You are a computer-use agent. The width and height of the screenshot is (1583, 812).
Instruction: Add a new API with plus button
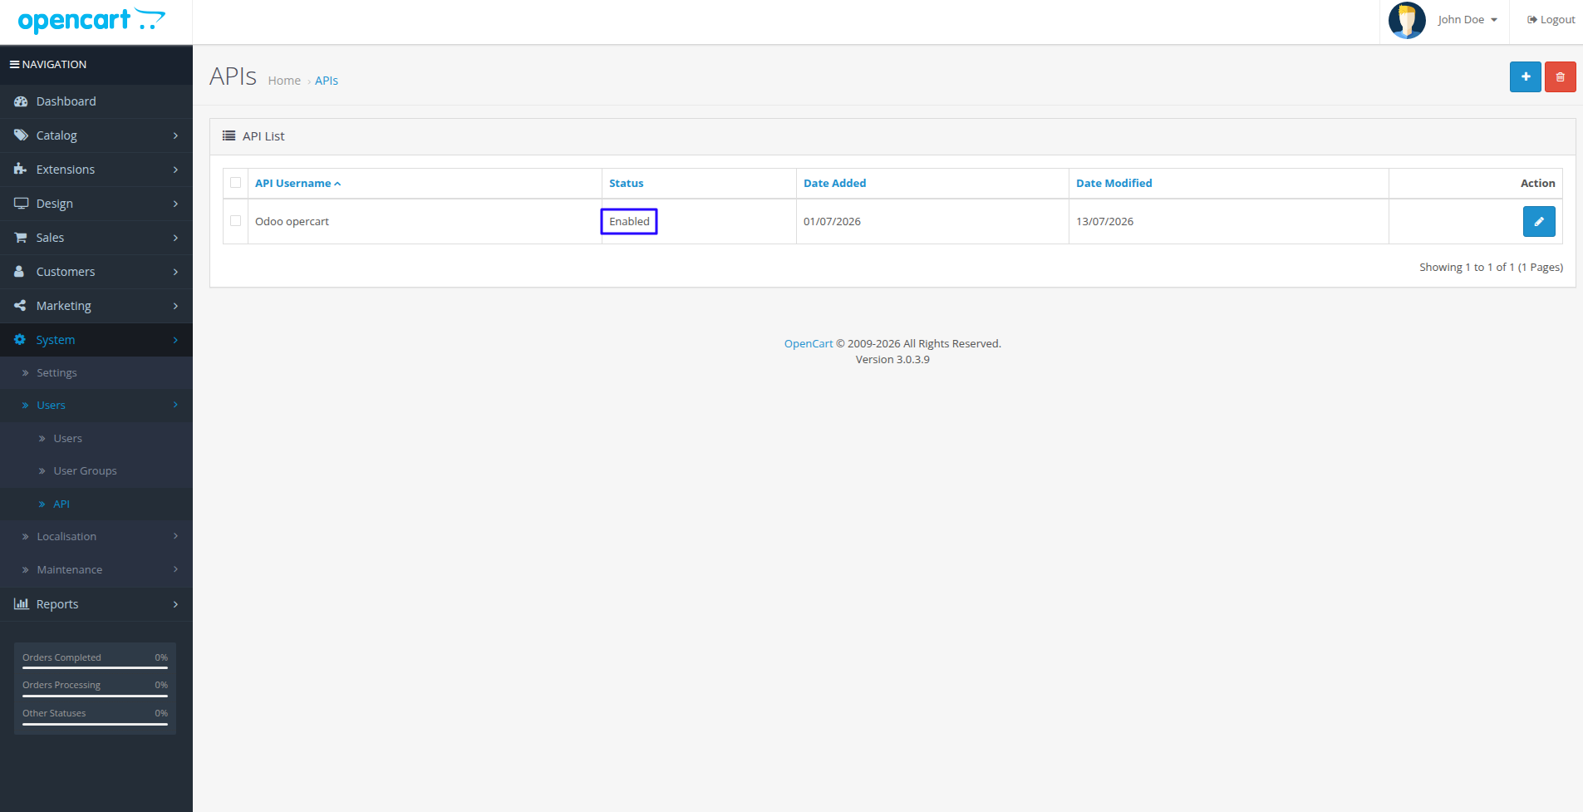(x=1526, y=77)
